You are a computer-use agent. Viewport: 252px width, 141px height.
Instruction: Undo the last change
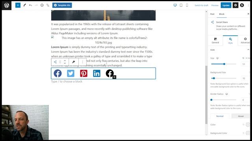coord(30,5)
